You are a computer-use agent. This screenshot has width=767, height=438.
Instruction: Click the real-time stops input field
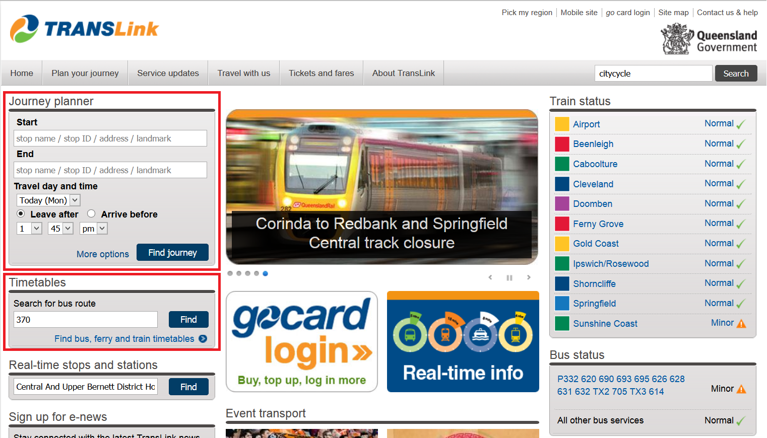[x=86, y=387]
